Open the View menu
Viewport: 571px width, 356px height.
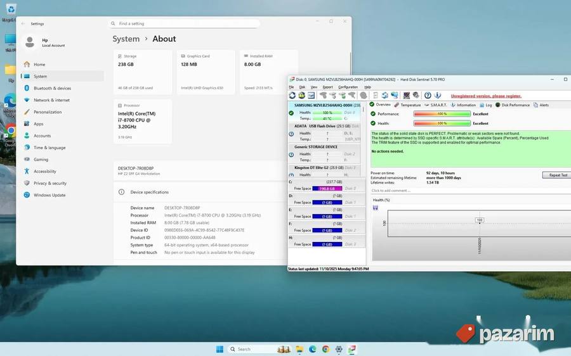314,87
